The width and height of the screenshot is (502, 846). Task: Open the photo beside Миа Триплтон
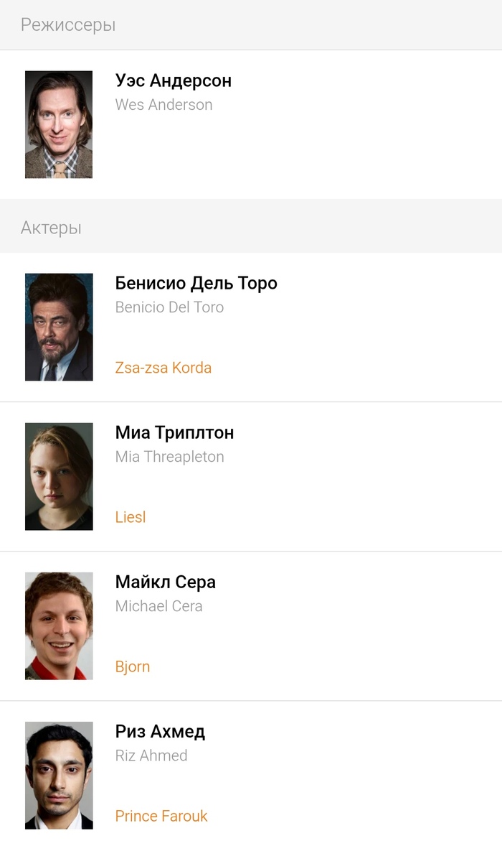click(x=59, y=476)
